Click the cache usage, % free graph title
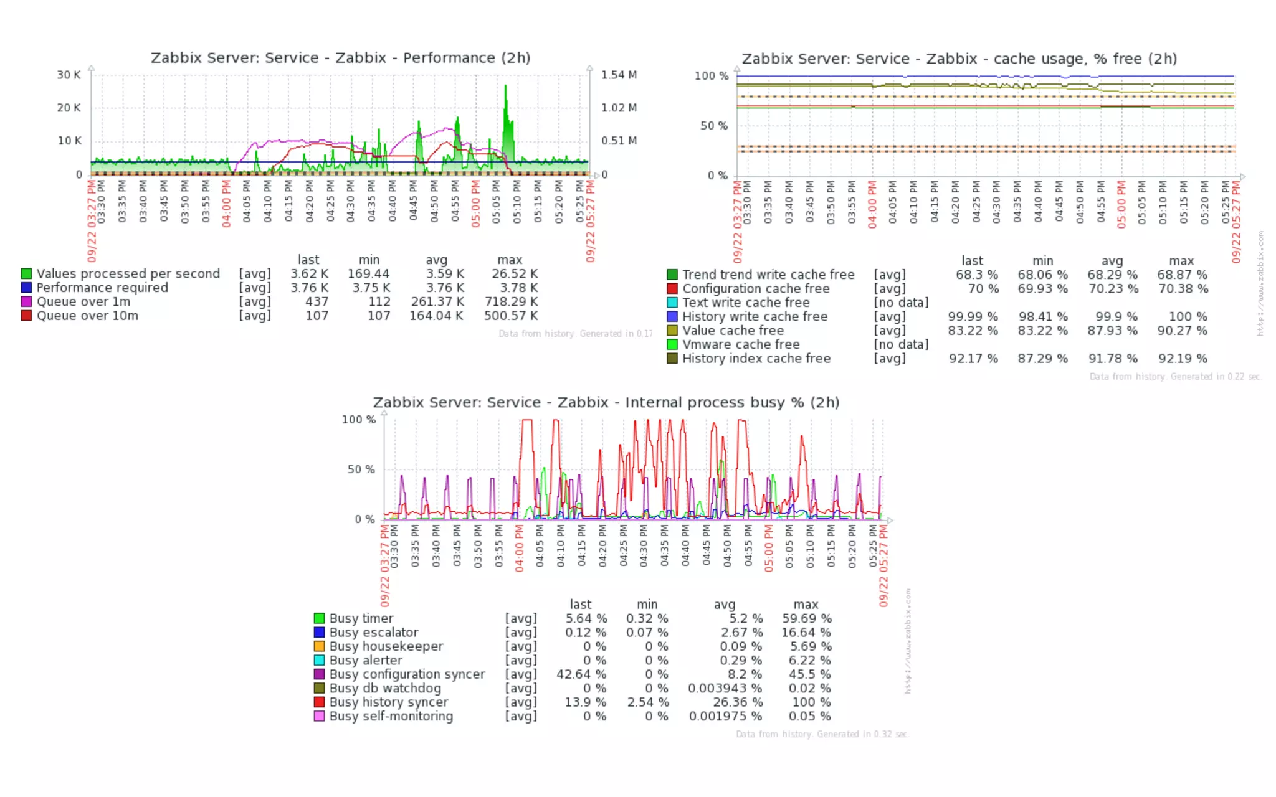This screenshot has height=797, width=1276. coord(959,59)
